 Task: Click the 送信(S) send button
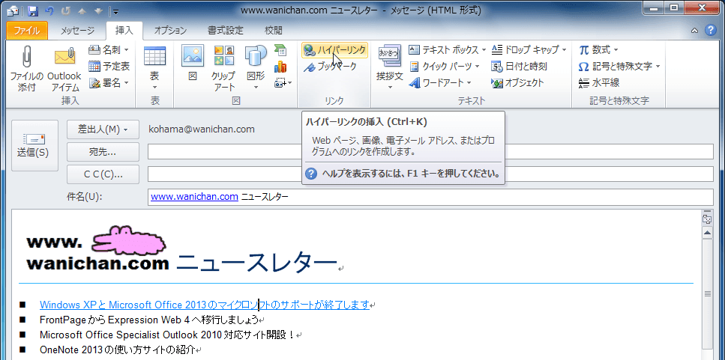[x=34, y=145]
